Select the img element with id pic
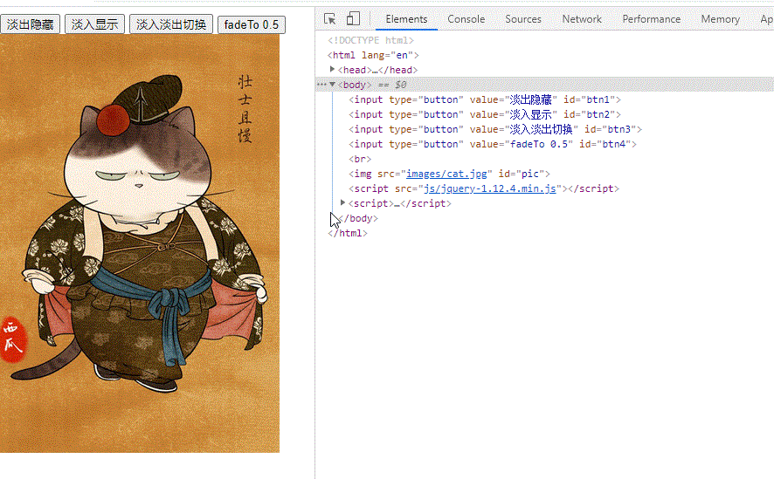This screenshot has height=479, width=774. click(x=449, y=174)
